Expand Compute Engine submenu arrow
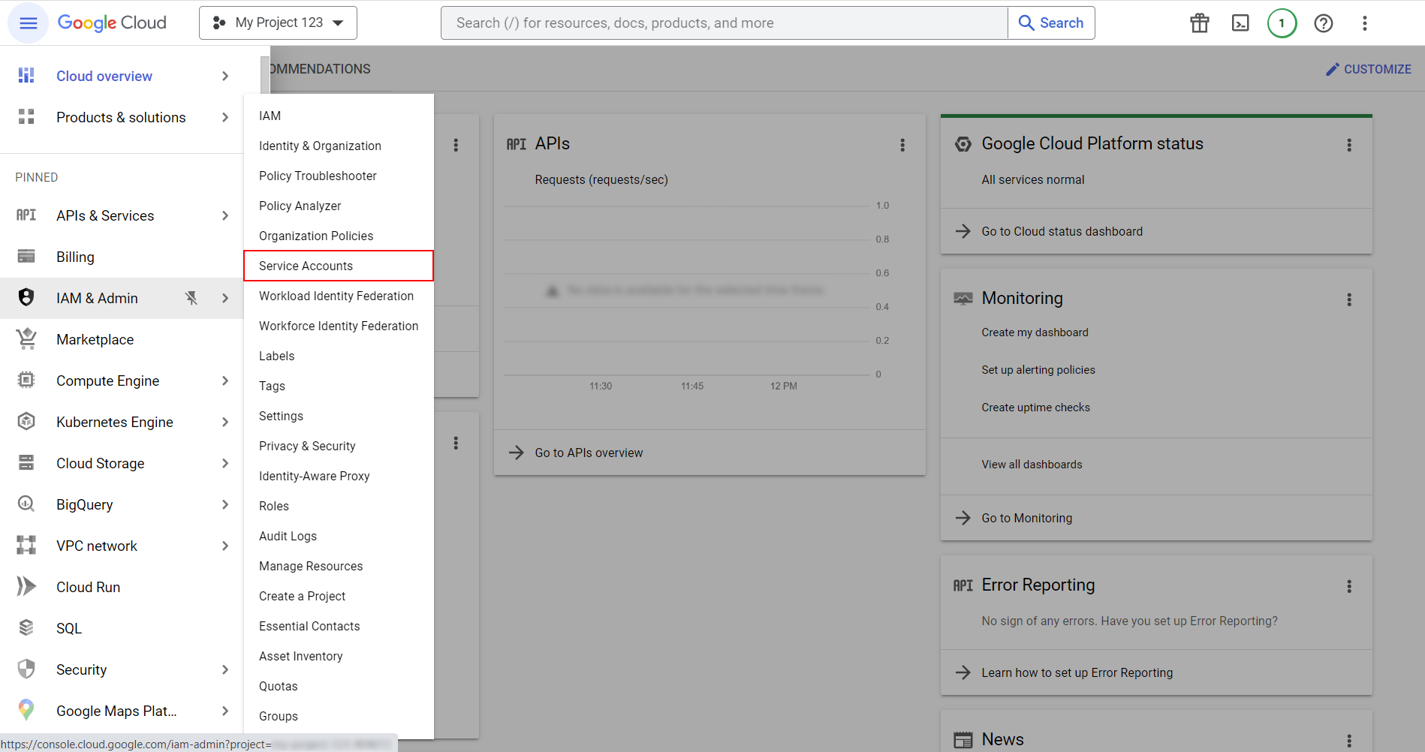Viewport: 1425px width, 752px height. coord(225,381)
